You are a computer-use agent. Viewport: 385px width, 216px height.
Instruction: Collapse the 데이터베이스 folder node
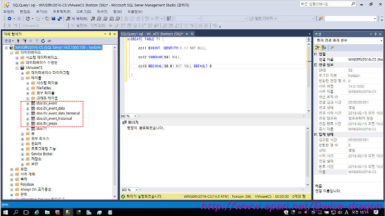12,53
